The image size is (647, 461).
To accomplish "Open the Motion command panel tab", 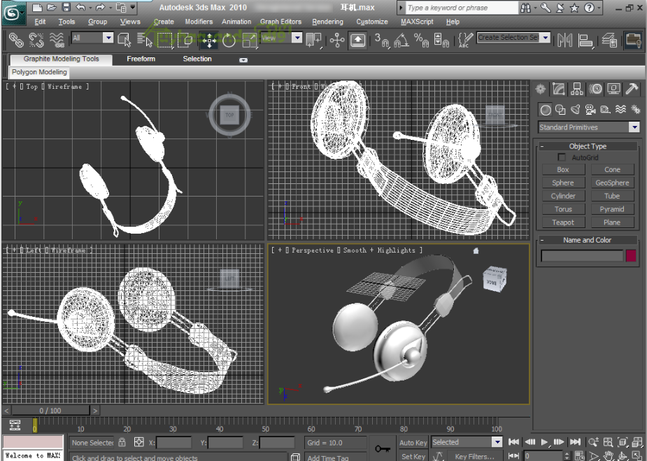I will [595, 89].
